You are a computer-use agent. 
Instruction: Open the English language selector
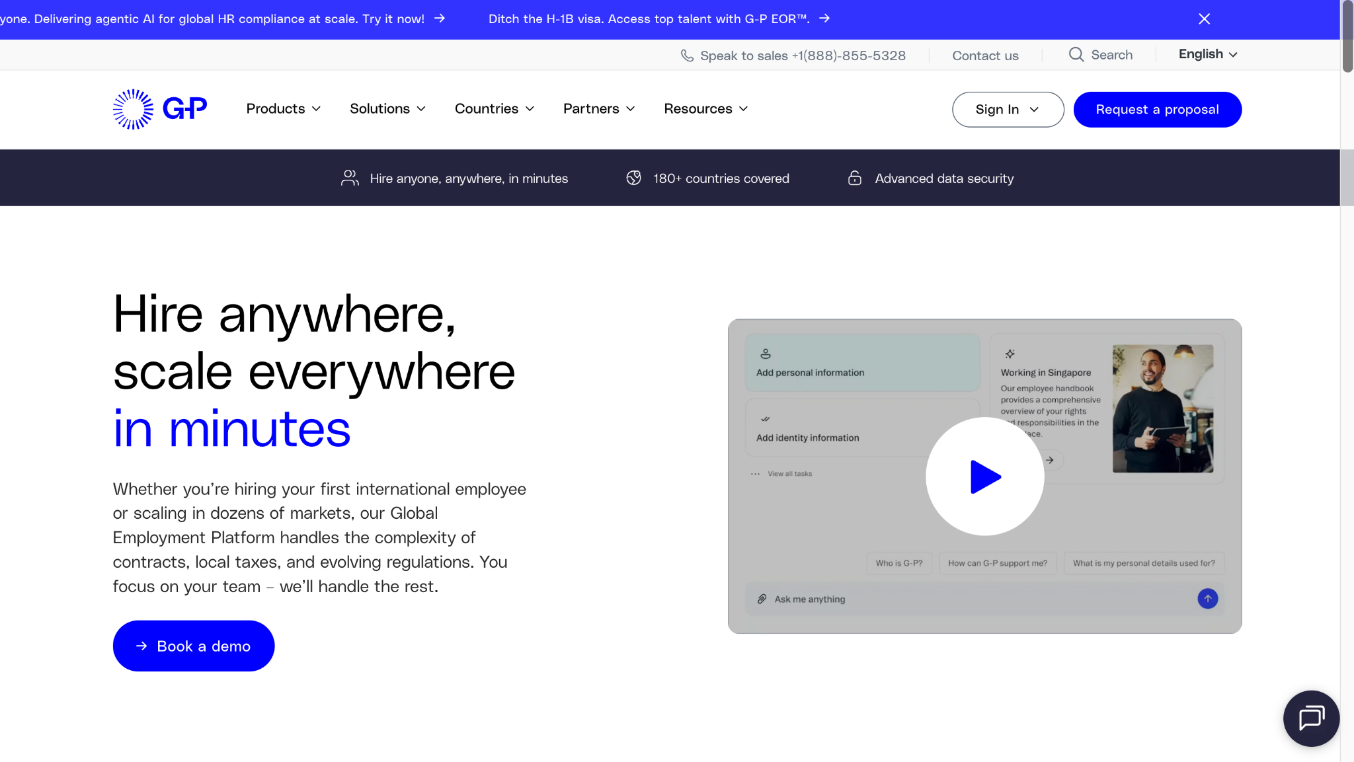pos(1207,54)
